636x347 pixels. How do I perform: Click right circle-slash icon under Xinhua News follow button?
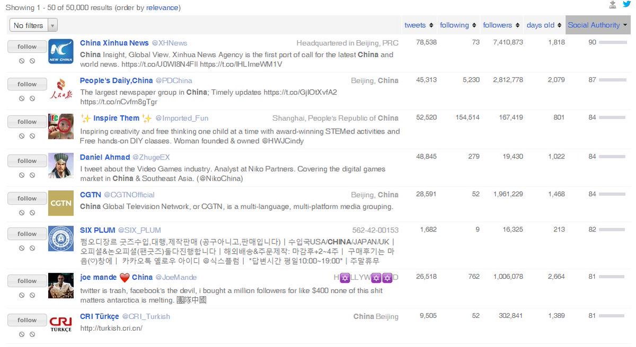tap(32, 61)
